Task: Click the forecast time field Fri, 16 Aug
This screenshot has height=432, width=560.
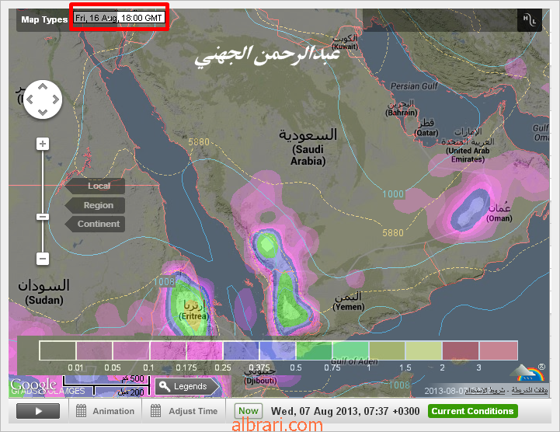Action: pyautogui.click(x=120, y=18)
